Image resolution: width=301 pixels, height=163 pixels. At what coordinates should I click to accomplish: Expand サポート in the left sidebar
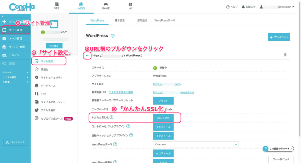(15, 72)
